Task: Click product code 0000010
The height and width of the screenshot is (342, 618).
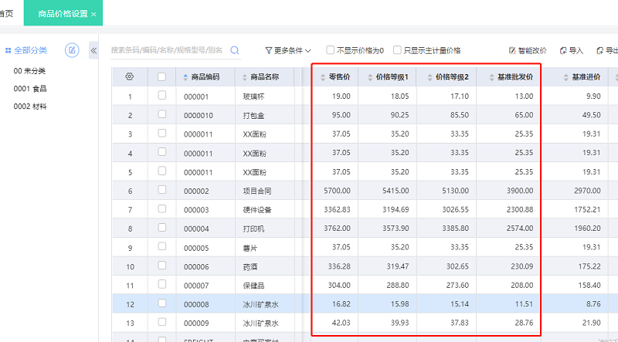Action: coord(199,116)
